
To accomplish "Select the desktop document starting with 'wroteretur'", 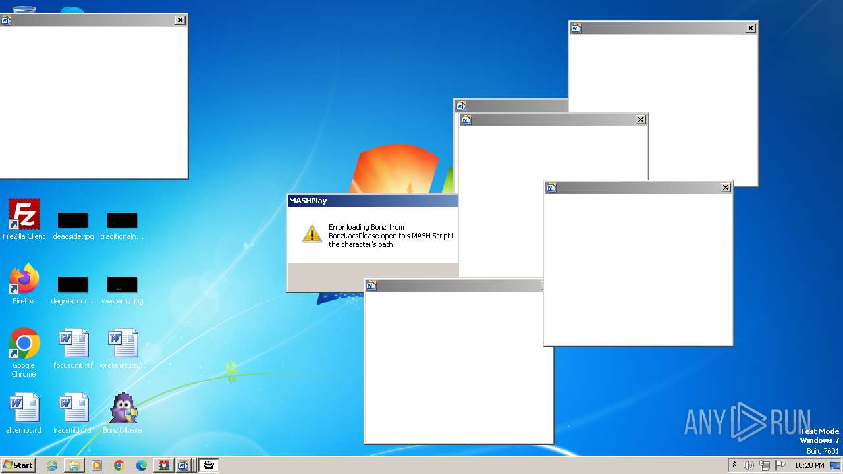I will pos(122,348).
